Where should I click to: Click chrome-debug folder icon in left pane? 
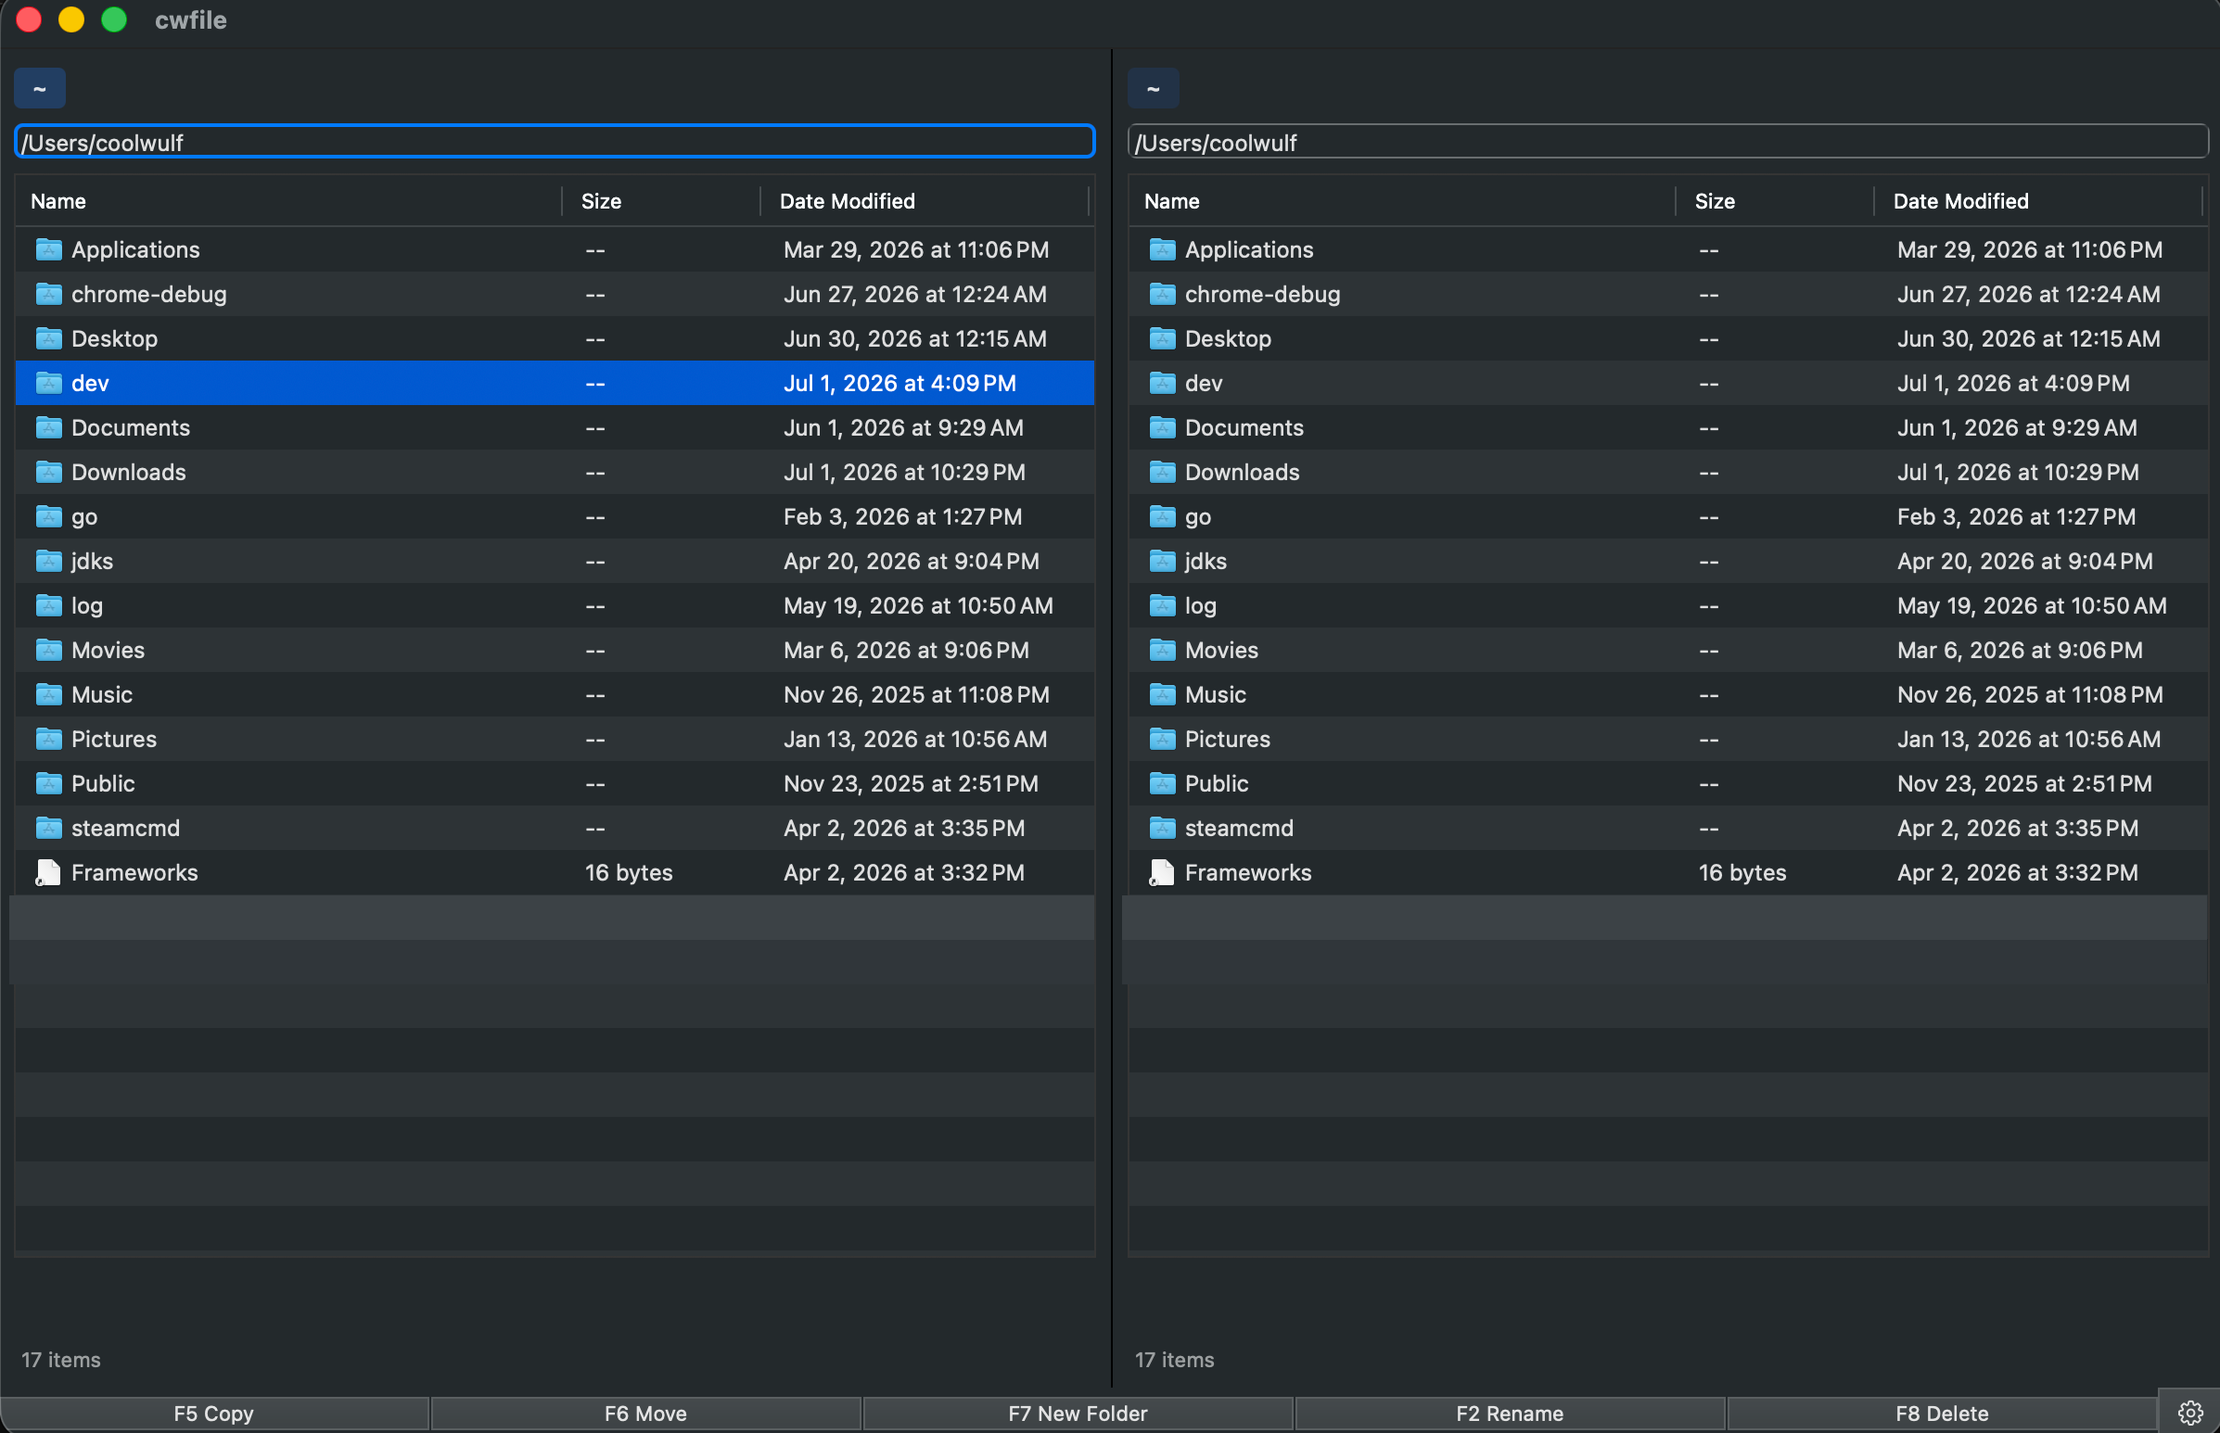point(48,294)
